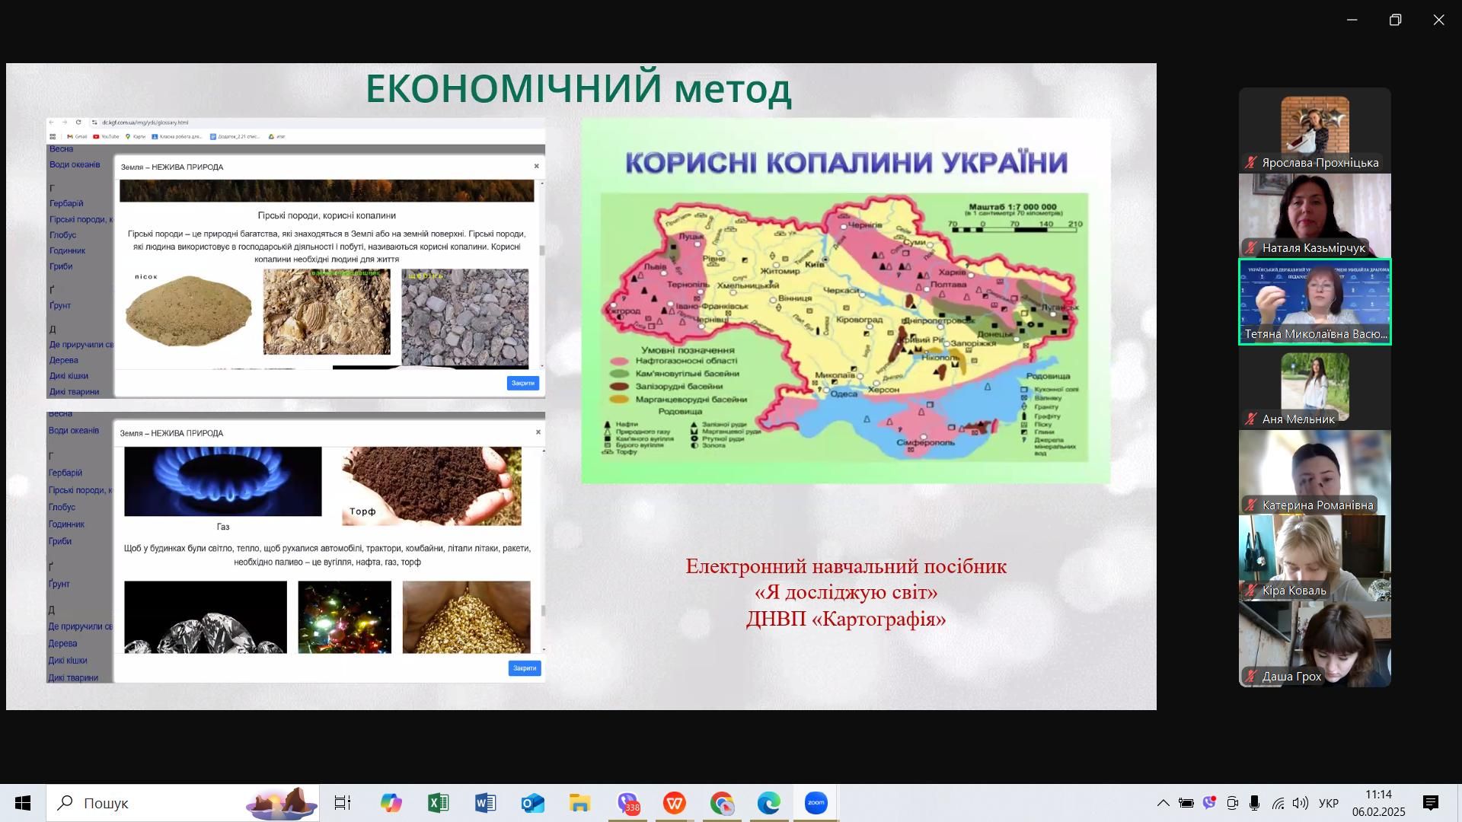Select Наталя Казьмірчук video thumbnail
1462x822 pixels.
pos(1315,216)
